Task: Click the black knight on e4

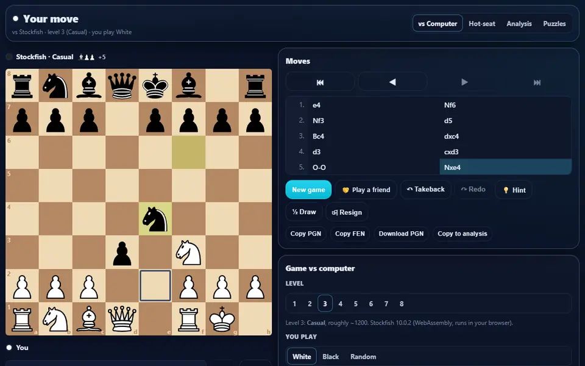Action: tap(155, 219)
